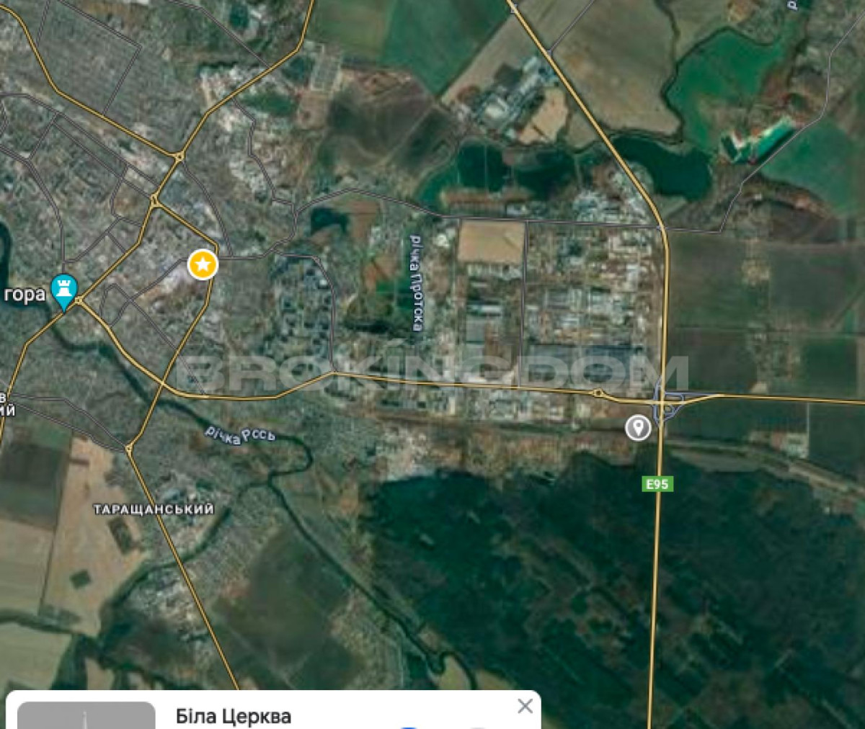
Task: Click the річка Протока river label
Action: [x=416, y=283]
